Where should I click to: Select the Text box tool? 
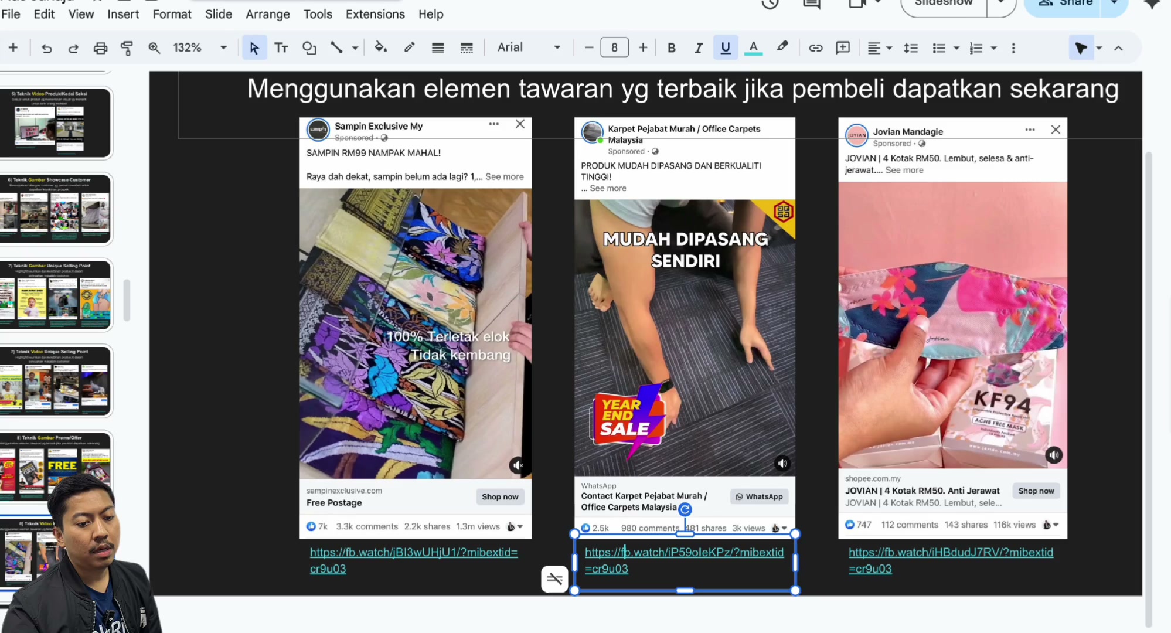[x=281, y=48]
